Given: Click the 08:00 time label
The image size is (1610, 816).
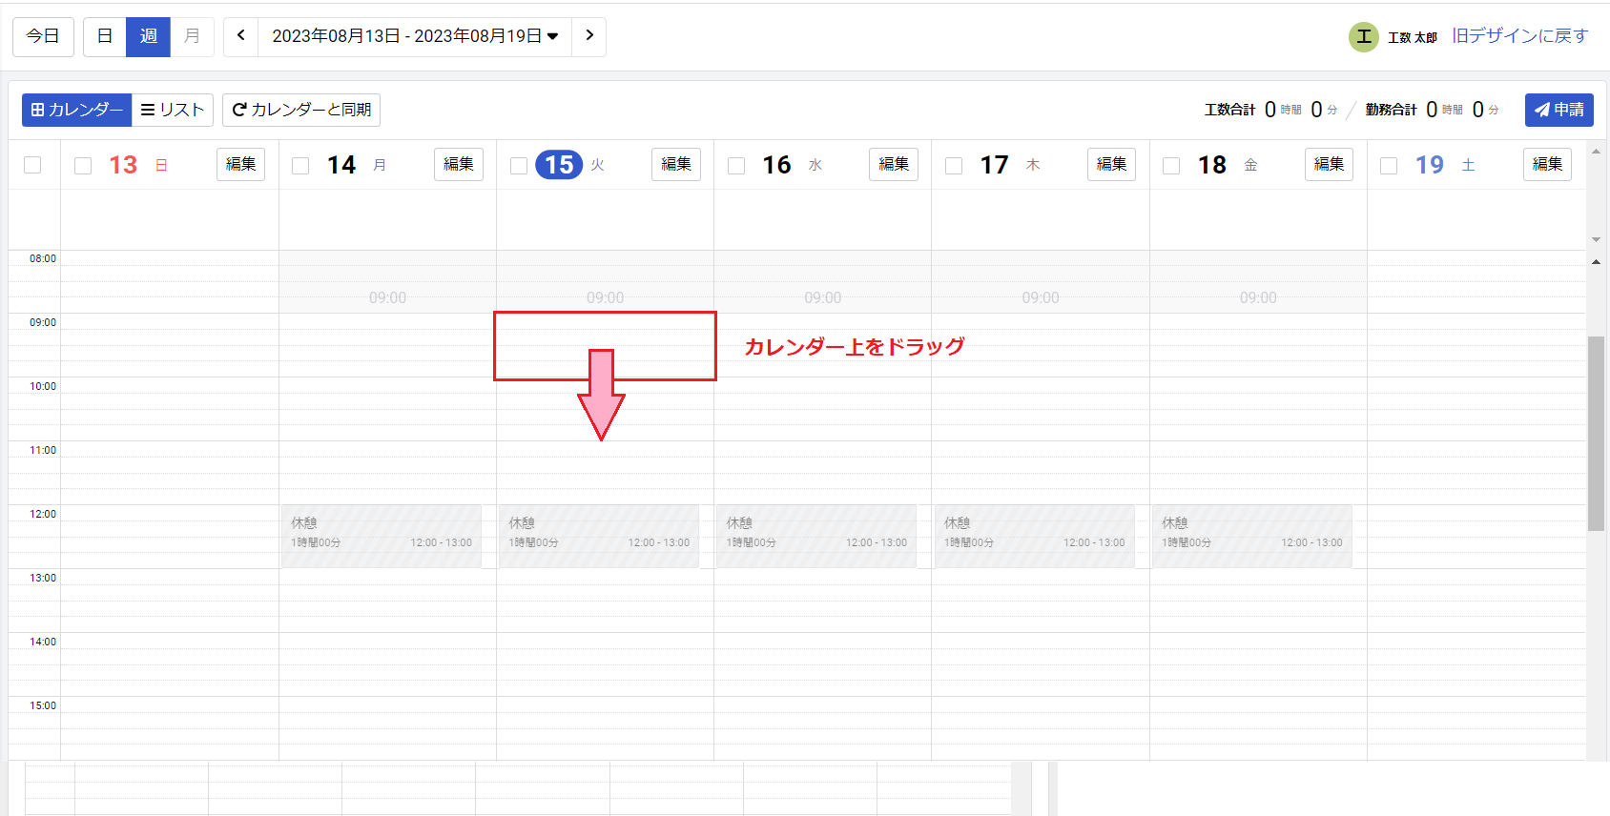Looking at the screenshot, I should click(43, 258).
